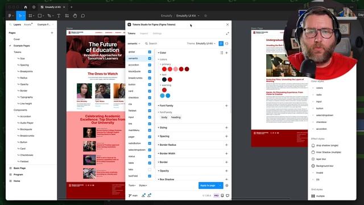Screen dimensions: 364x205
Task: Switch to the Inspect tab
Action: (144, 34)
